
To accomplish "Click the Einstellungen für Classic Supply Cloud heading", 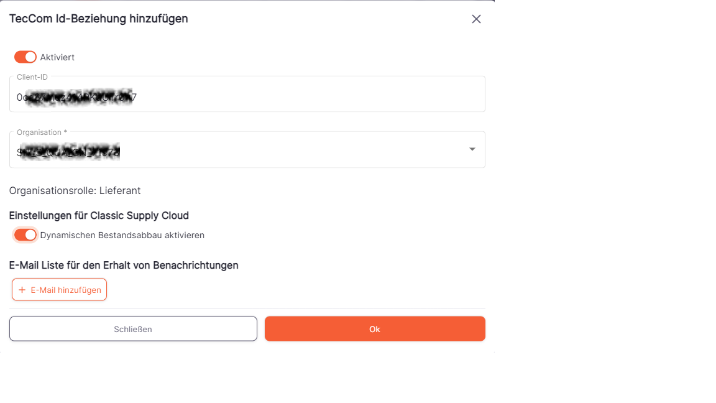I will pyautogui.click(x=99, y=215).
